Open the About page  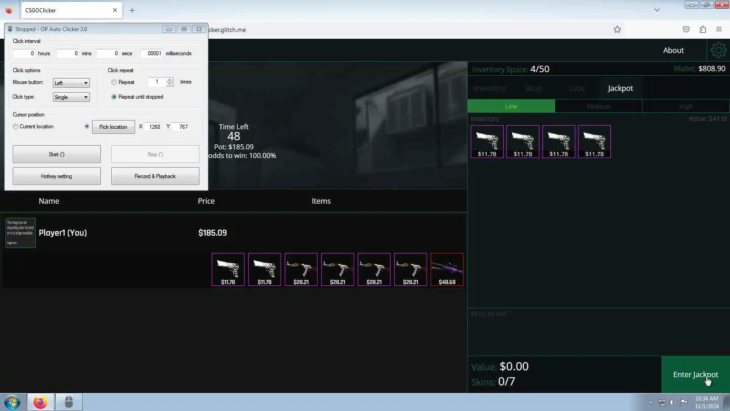tap(673, 50)
